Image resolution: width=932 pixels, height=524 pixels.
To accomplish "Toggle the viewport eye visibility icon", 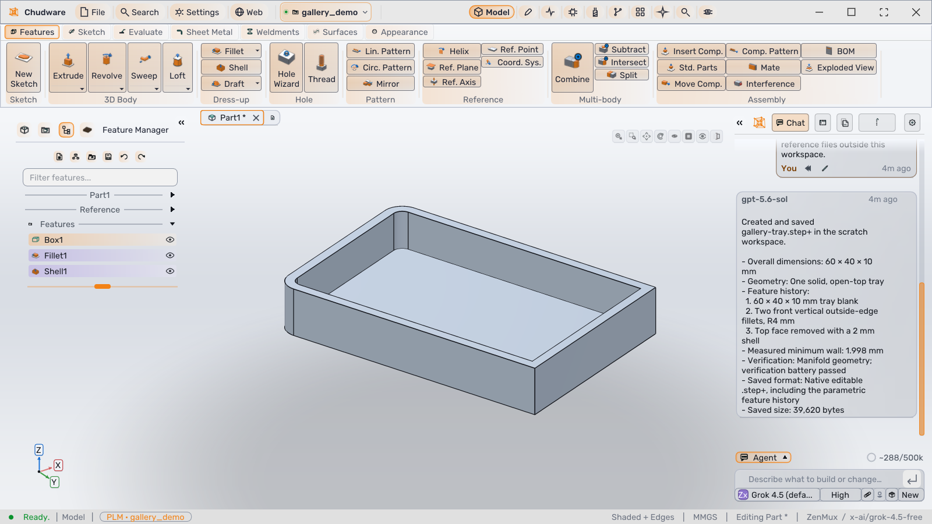I will [x=702, y=136].
